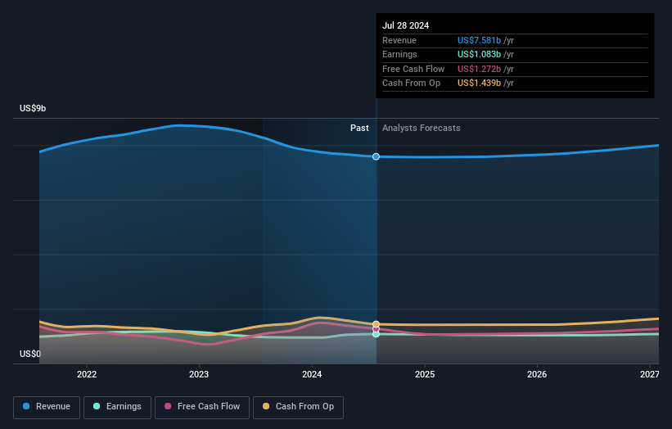Toggle the Free Cash Flow legend series
The height and width of the screenshot is (429, 672).
[202, 407]
